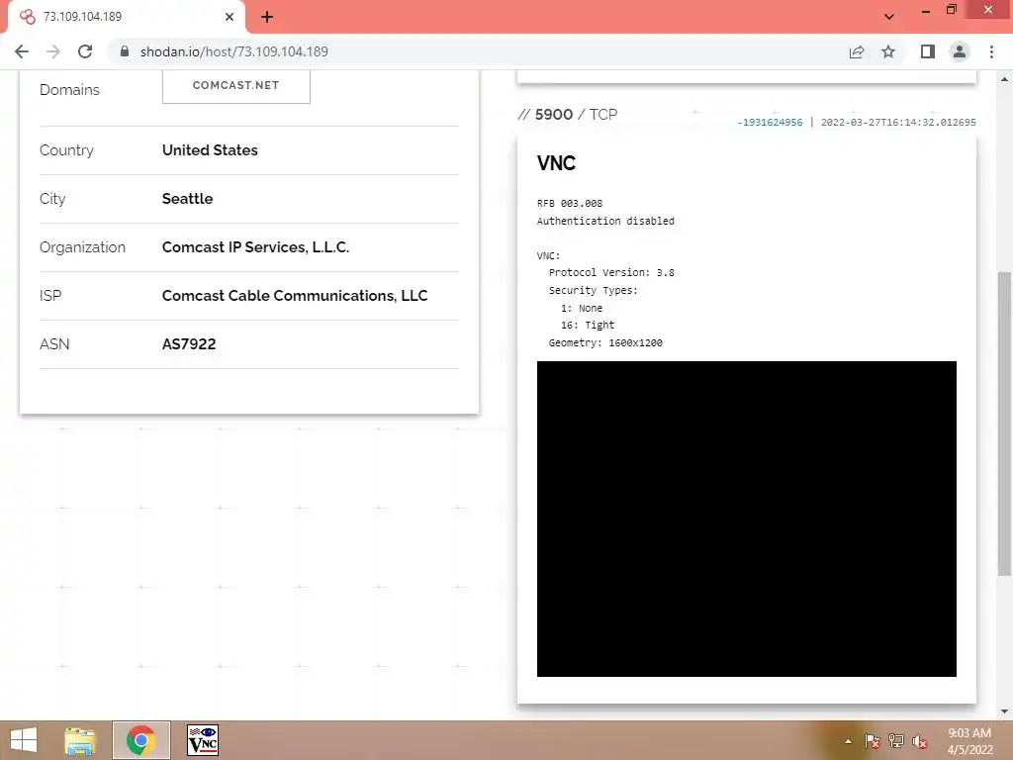Select the 'United States' country value

(x=210, y=150)
